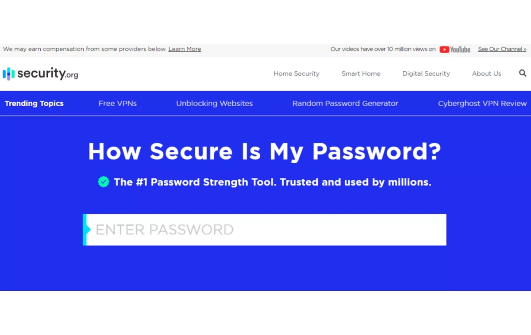Click the cyan arrow marker on password box
The height and width of the screenshot is (335, 531).
click(x=87, y=230)
